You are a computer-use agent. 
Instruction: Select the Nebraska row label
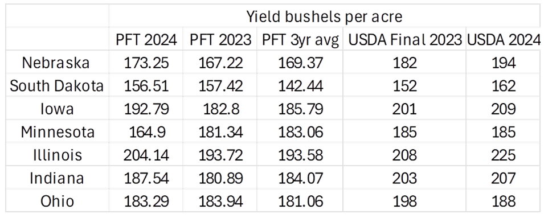click(x=56, y=63)
